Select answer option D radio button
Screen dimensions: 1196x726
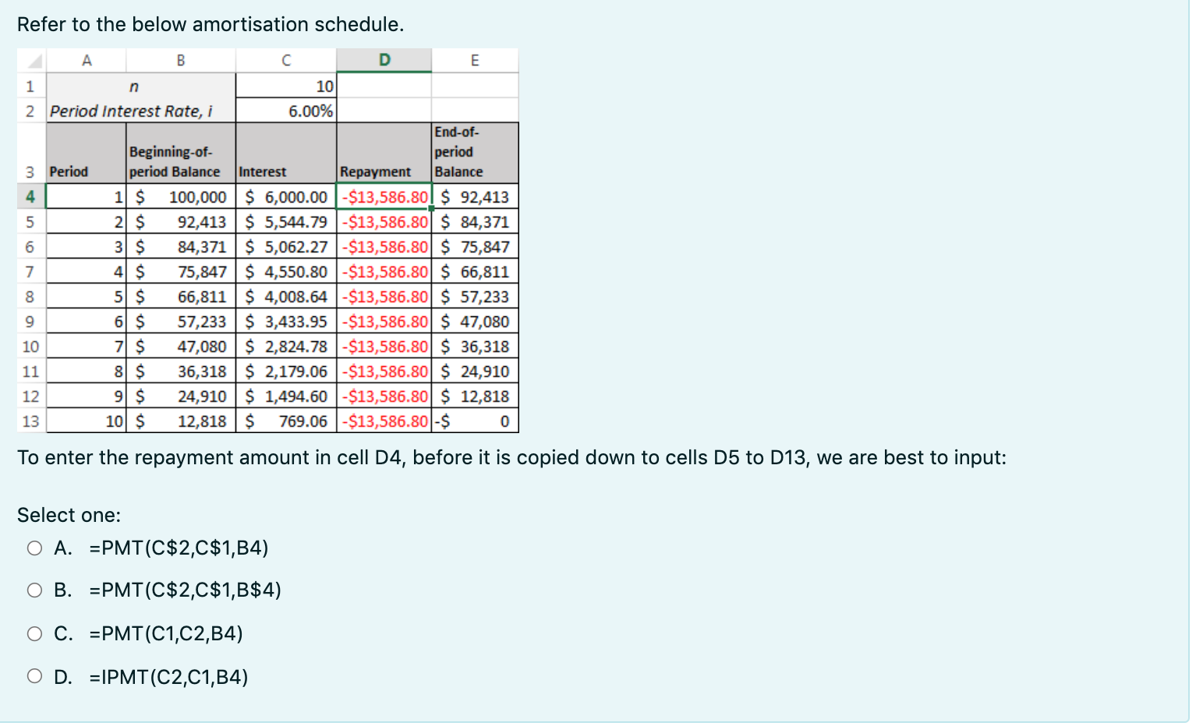click(x=34, y=676)
